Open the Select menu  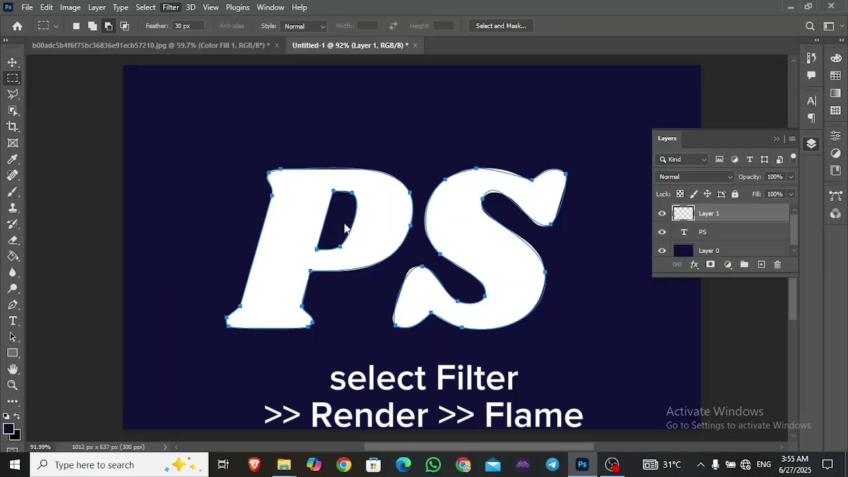click(146, 7)
